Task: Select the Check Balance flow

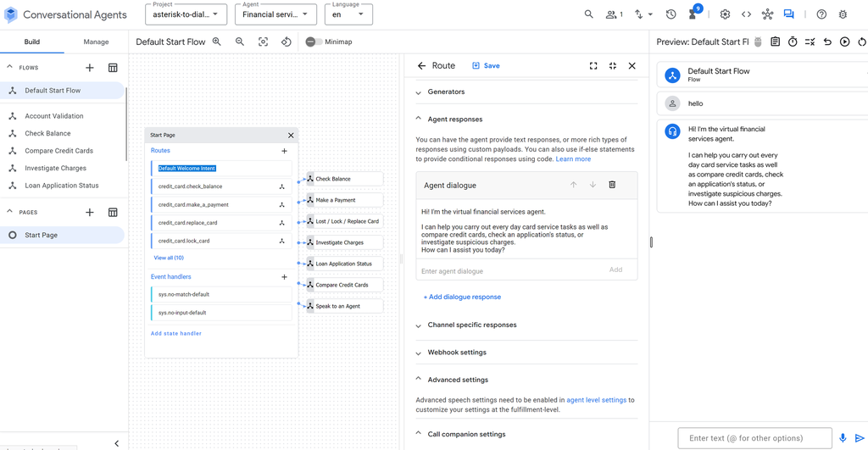Action: click(47, 133)
